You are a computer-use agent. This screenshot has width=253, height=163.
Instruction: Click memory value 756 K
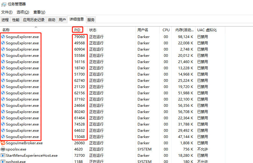pos(188,149)
